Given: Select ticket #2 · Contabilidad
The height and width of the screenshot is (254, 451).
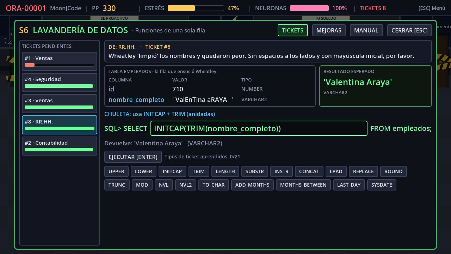Looking at the screenshot, I should [60, 146].
